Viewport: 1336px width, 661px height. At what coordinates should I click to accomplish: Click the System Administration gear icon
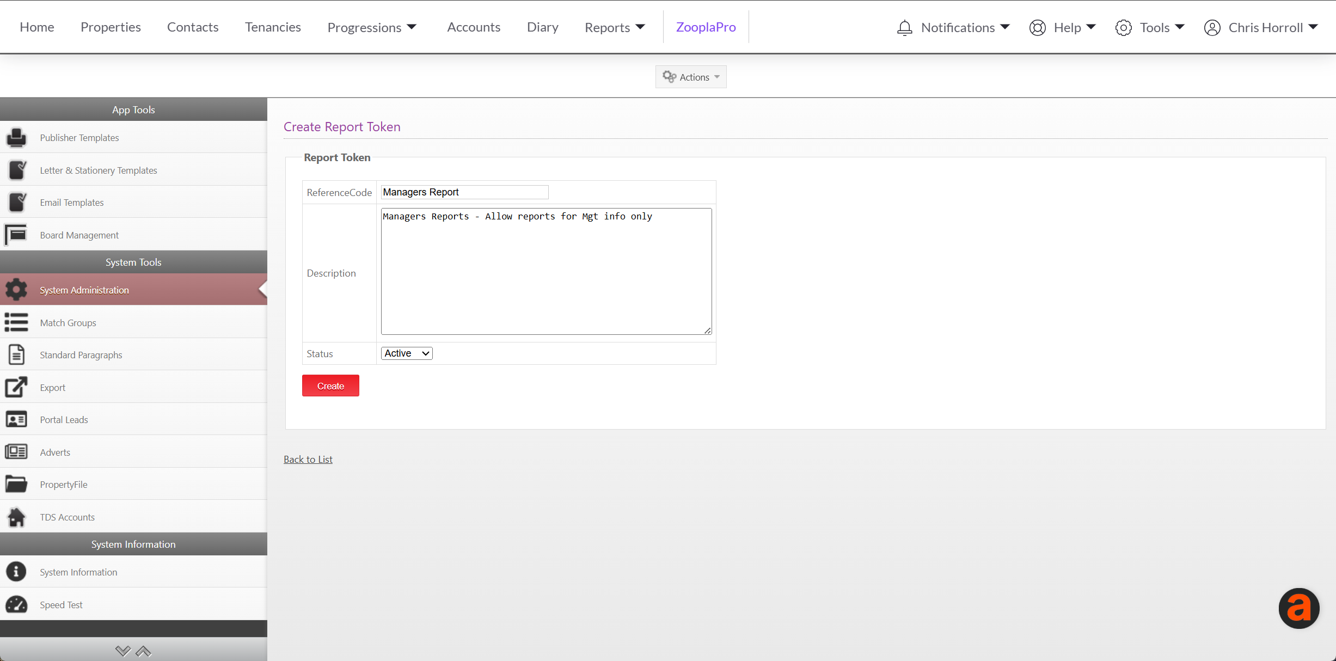click(16, 290)
